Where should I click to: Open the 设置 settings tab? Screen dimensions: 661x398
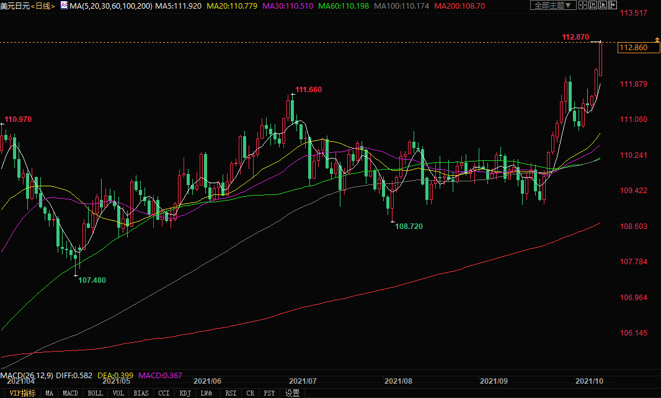[292, 393]
